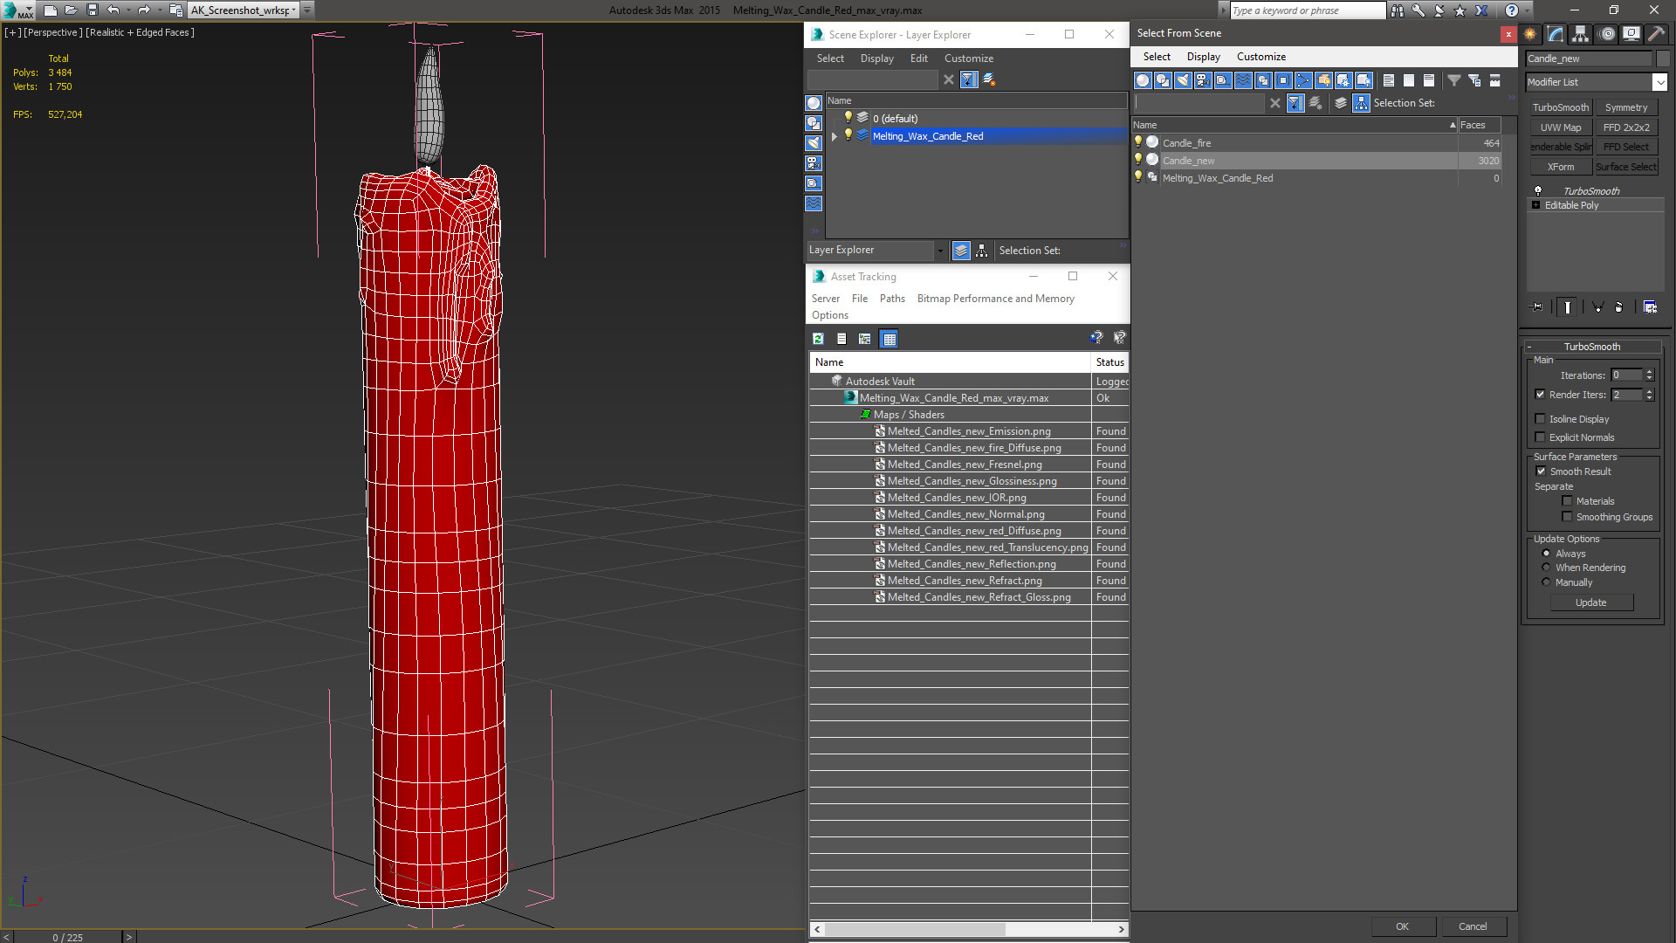Image resolution: width=1676 pixels, height=943 pixels.
Task: Toggle Display Space Warps filter in Select From Scene
Action: point(1243,80)
